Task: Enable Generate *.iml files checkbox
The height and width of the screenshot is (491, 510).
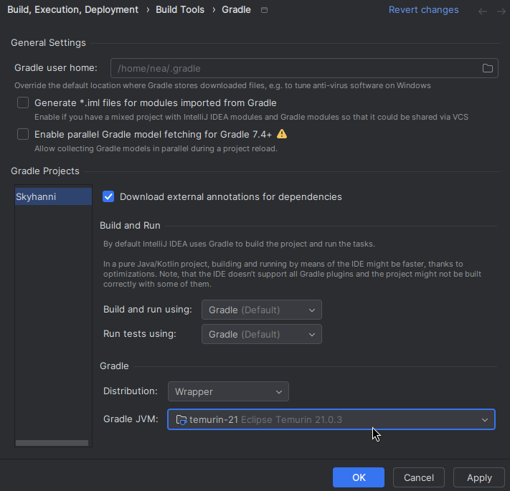Action: click(23, 103)
